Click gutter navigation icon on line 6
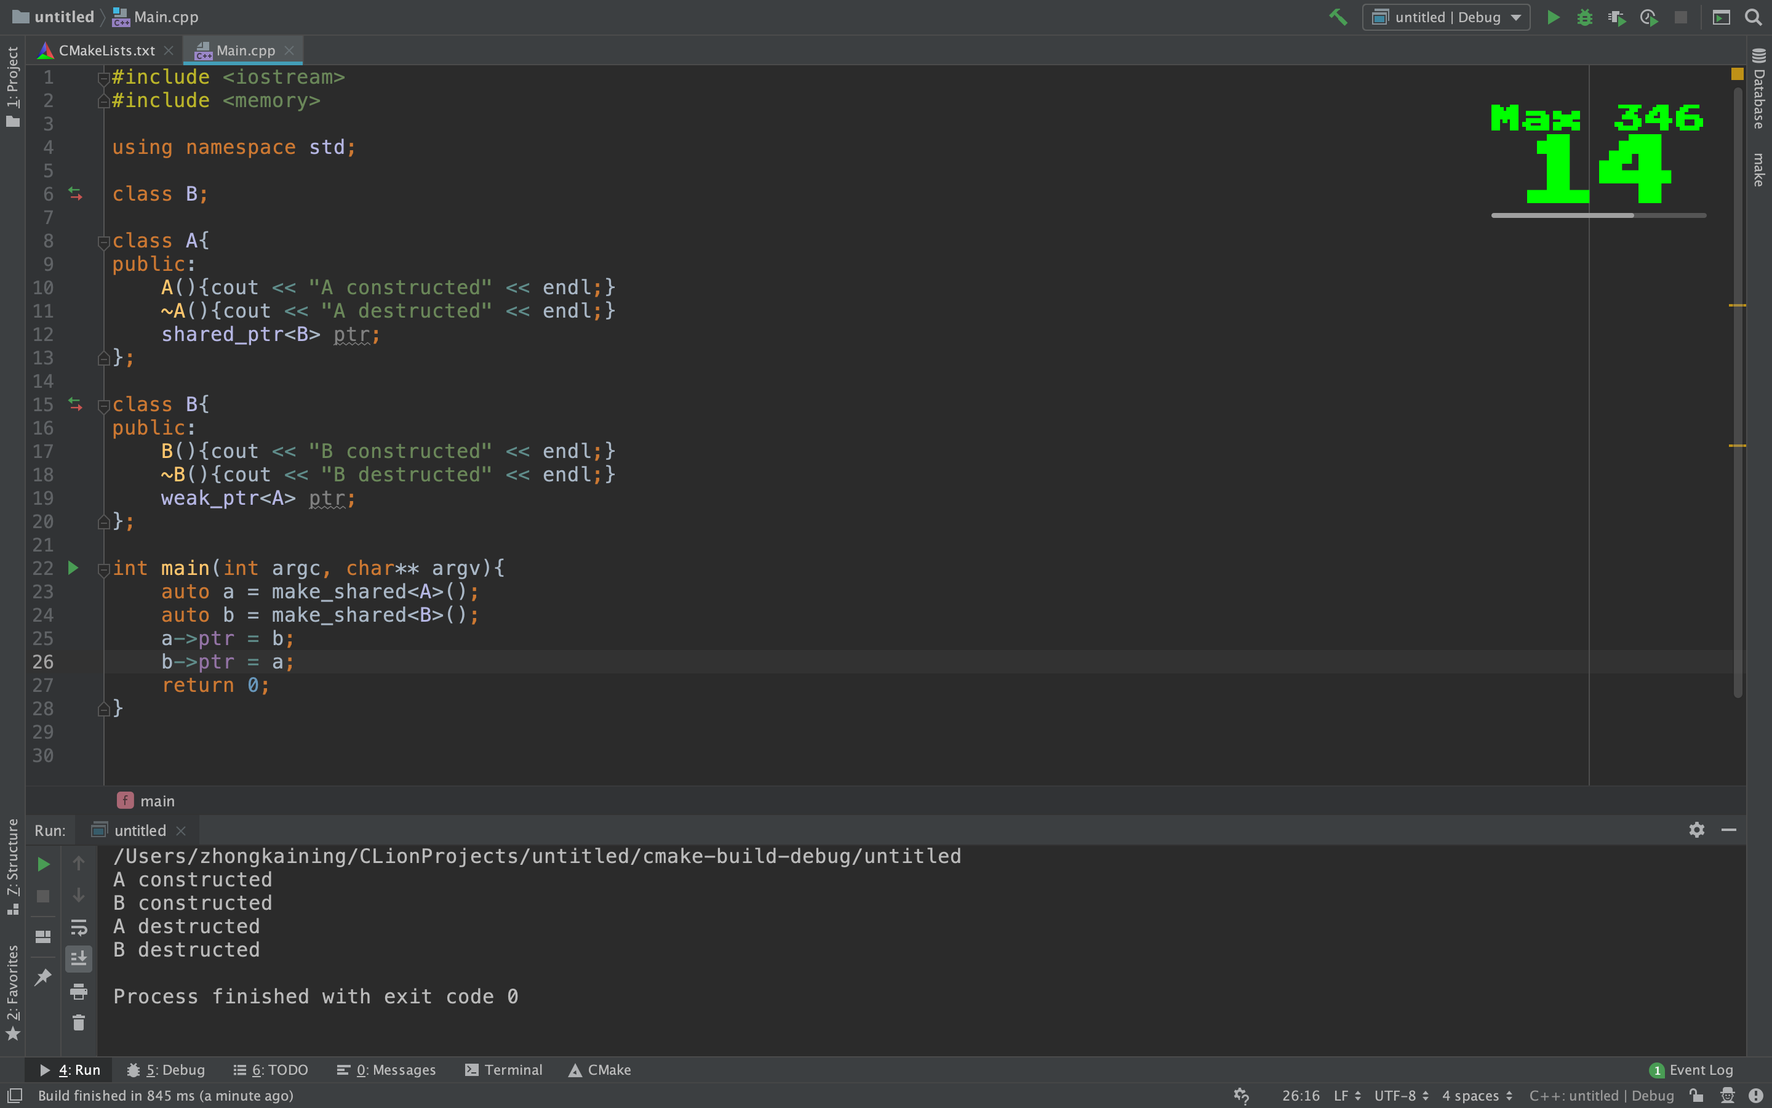The height and width of the screenshot is (1108, 1772). pyautogui.click(x=74, y=194)
